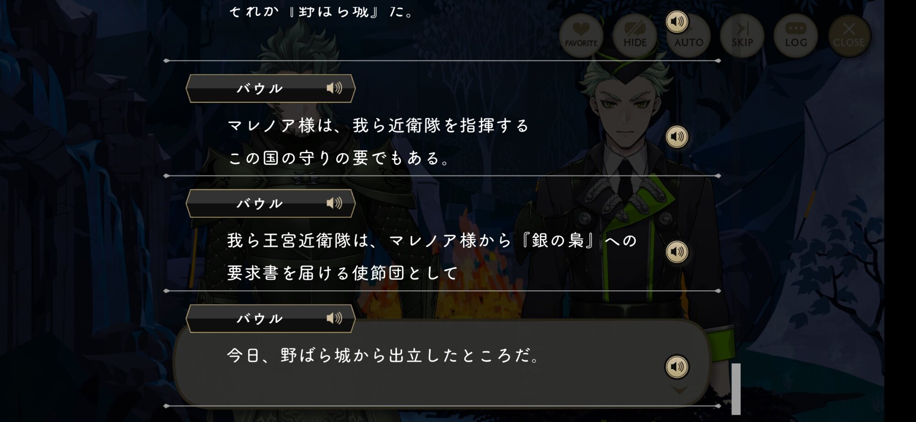Close the log with CLOSE button
The image size is (916, 422).
[x=849, y=36]
